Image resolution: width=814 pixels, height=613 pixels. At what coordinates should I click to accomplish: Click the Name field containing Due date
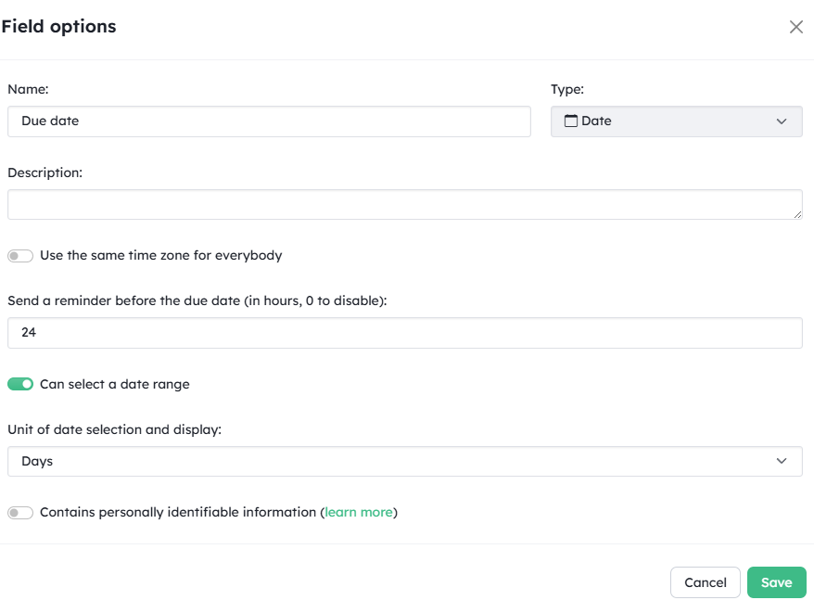[x=269, y=121]
